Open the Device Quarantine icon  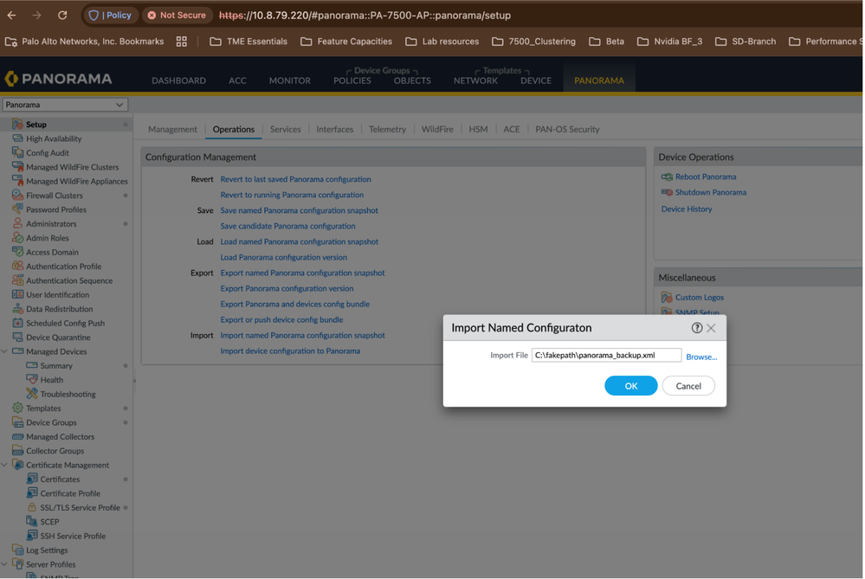pos(17,337)
